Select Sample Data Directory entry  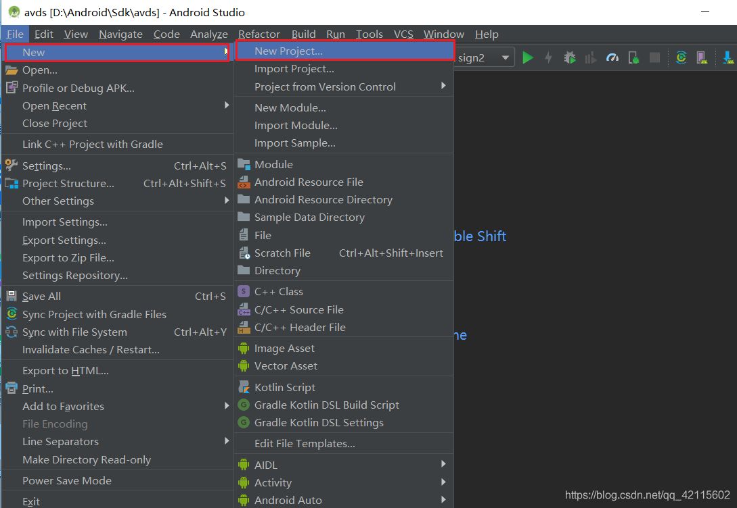(x=344, y=218)
